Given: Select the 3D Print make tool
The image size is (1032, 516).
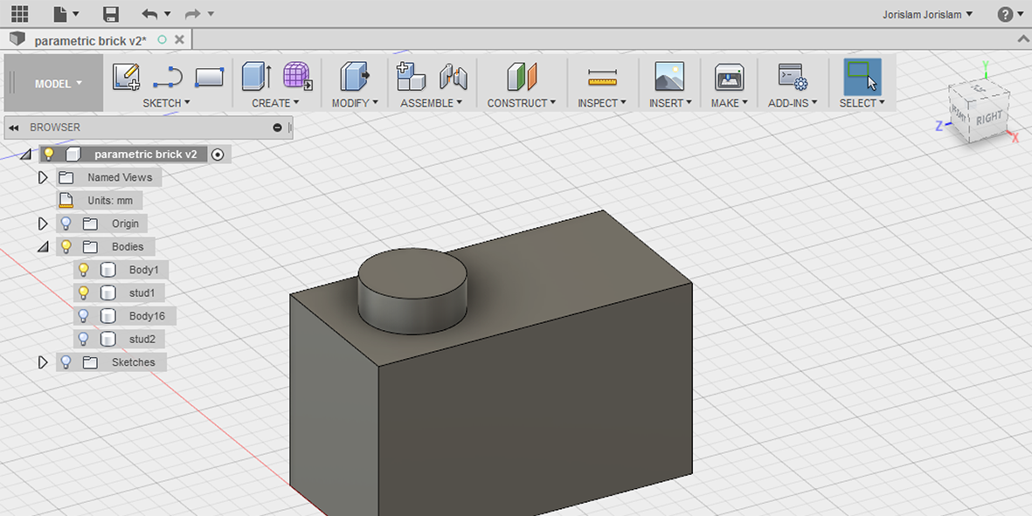Looking at the screenshot, I should pos(730,77).
